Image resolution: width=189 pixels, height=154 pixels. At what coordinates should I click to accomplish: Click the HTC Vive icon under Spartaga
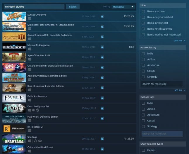pyautogui.click(x=35, y=141)
